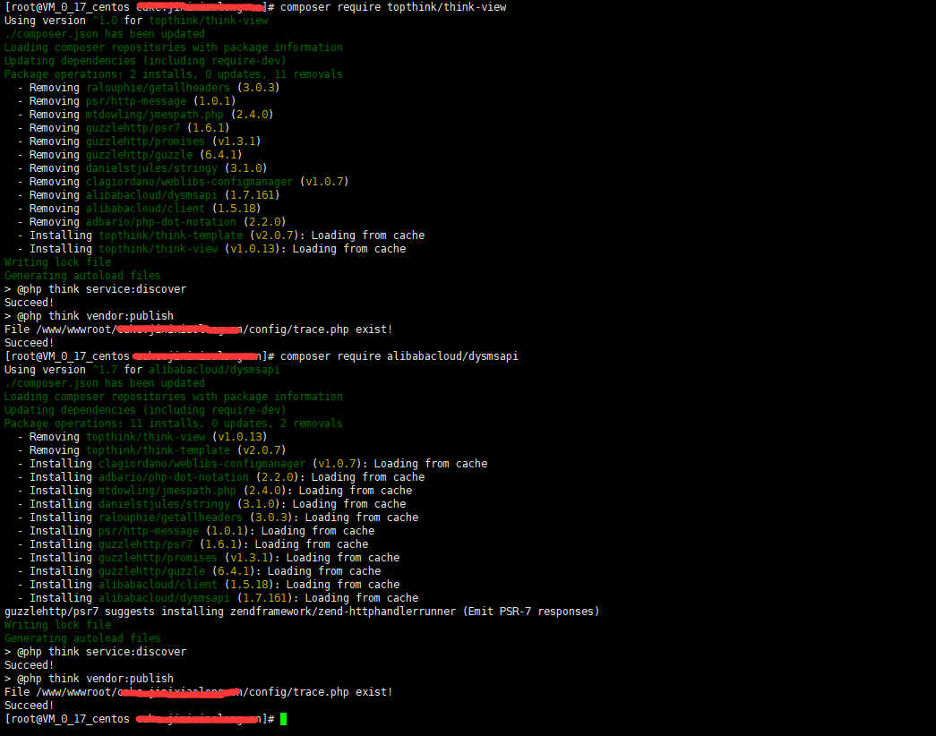Select the text 'composer require alibabacloud/dysmsapi'
The width and height of the screenshot is (936, 736).
[399, 356]
